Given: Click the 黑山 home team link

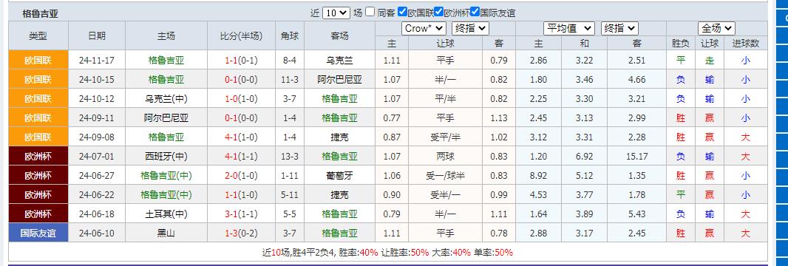Looking at the screenshot, I should coord(166,233).
